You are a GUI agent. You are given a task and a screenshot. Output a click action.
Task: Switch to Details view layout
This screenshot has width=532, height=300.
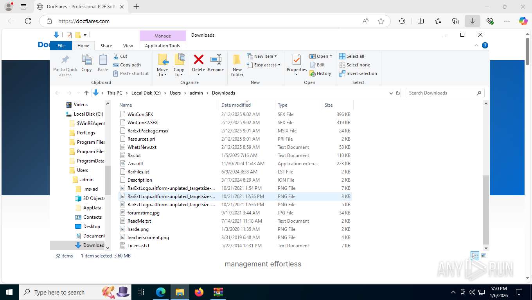[x=475, y=256]
